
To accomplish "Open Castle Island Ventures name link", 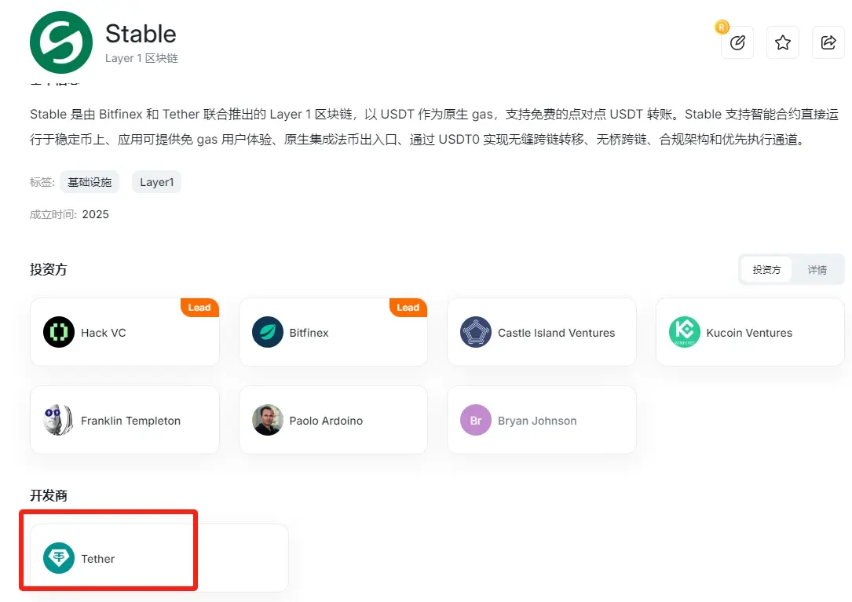I will click(x=557, y=333).
